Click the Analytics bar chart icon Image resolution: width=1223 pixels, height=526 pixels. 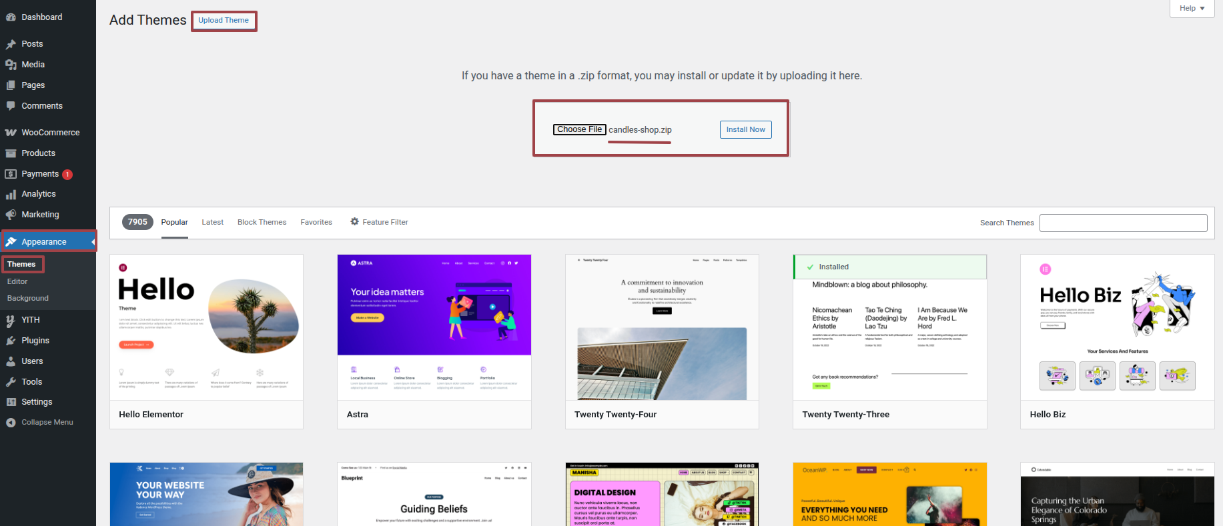click(x=11, y=194)
